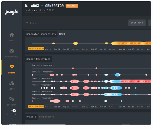The image size is (153, 130).
Task: Click the Oct 04 abnormality marker
Action: point(75,43)
